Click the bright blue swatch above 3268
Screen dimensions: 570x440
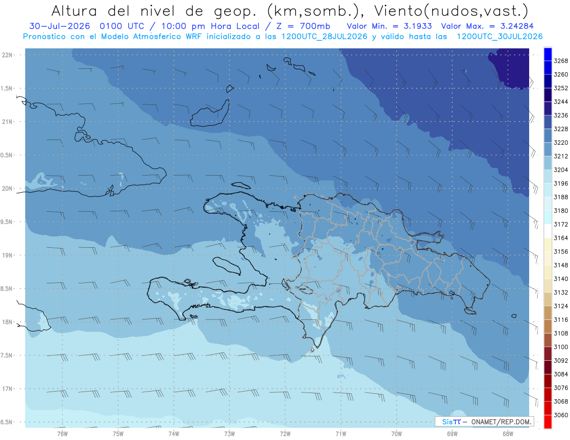click(x=548, y=54)
